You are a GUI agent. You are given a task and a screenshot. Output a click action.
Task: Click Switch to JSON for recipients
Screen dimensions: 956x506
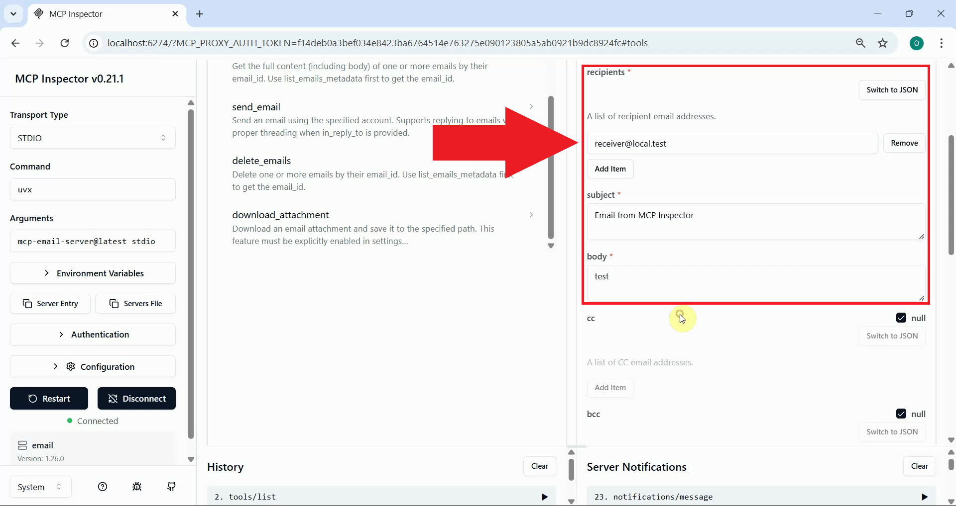892,90
